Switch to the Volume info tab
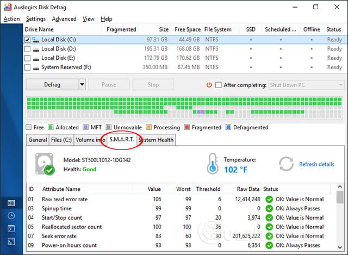Screen dimensions: 348x255 point(90,140)
